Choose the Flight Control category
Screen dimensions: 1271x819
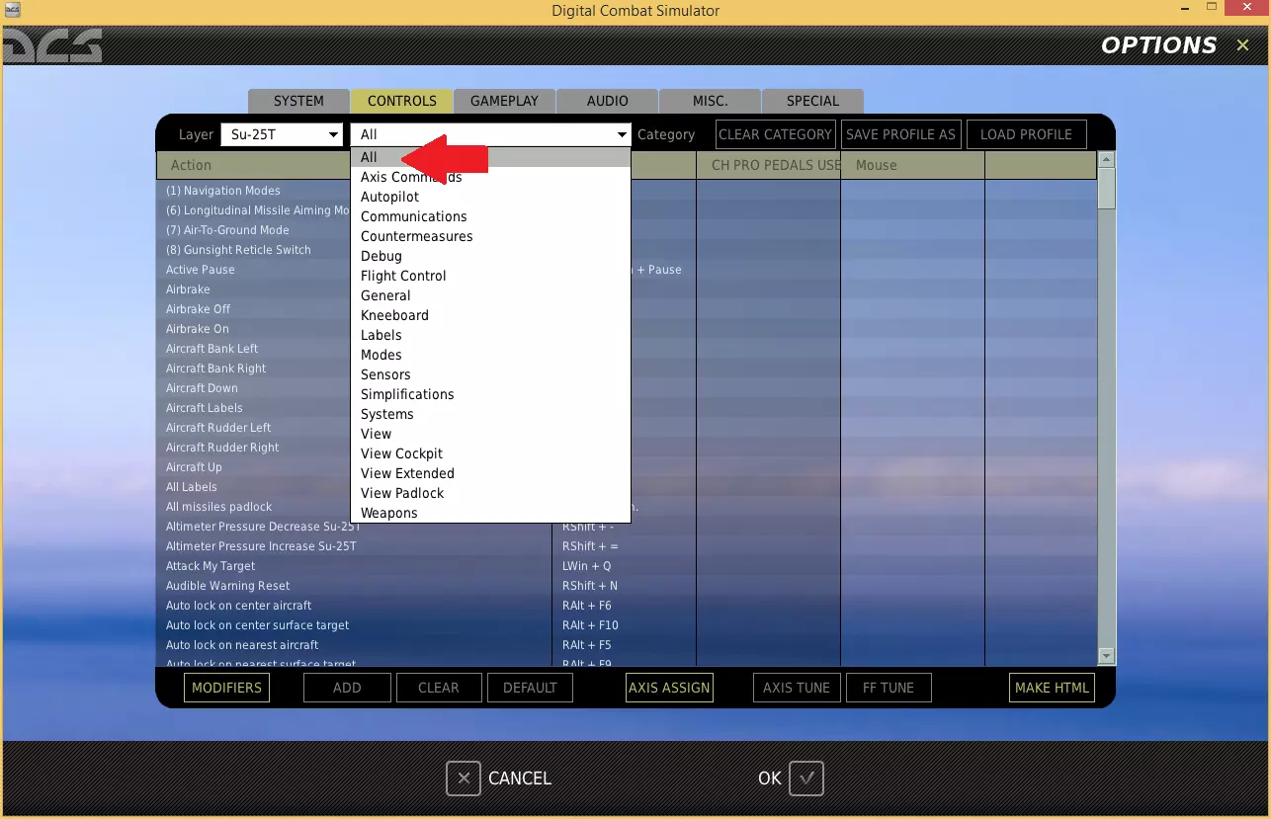click(x=491, y=276)
